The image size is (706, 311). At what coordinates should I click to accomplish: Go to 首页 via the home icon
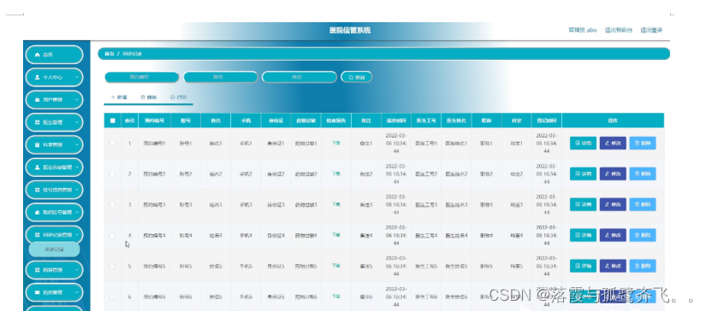pos(55,55)
